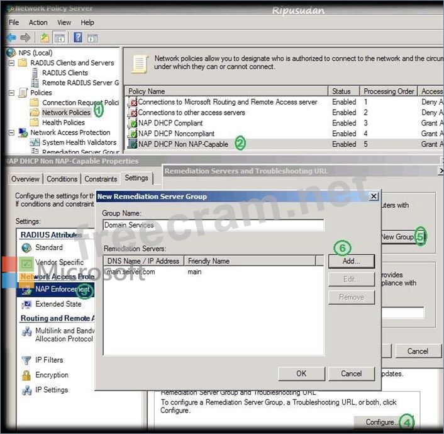The width and height of the screenshot is (444, 434).
Task: Click the Forward arrow toolbar icon
Action: pos(26,37)
